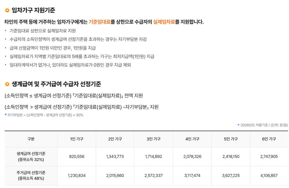Select the 구분 table header cell
The height and width of the screenshot is (188, 289).
point(31,139)
